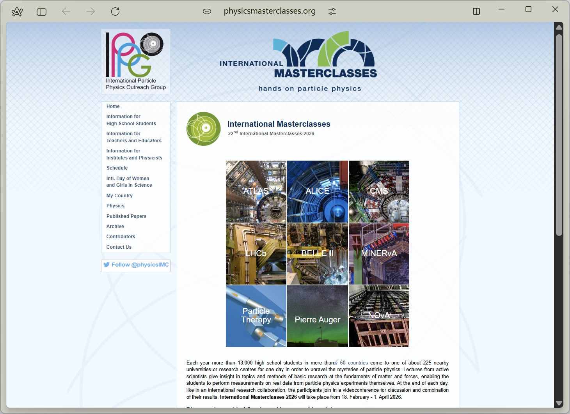Open the ATLAS experiment tile
This screenshot has height=414, width=570.
tap(256, 191)
